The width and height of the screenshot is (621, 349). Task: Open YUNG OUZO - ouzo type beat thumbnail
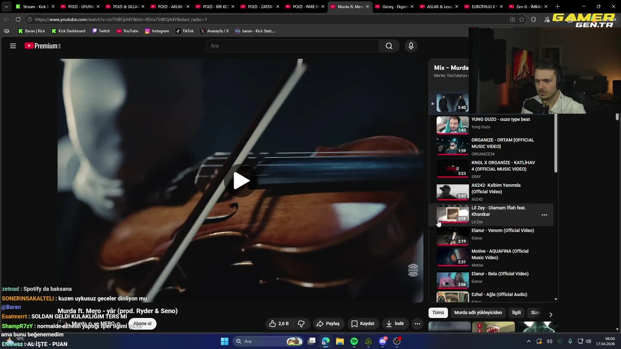pyautogui.click(x=453, y=125)
